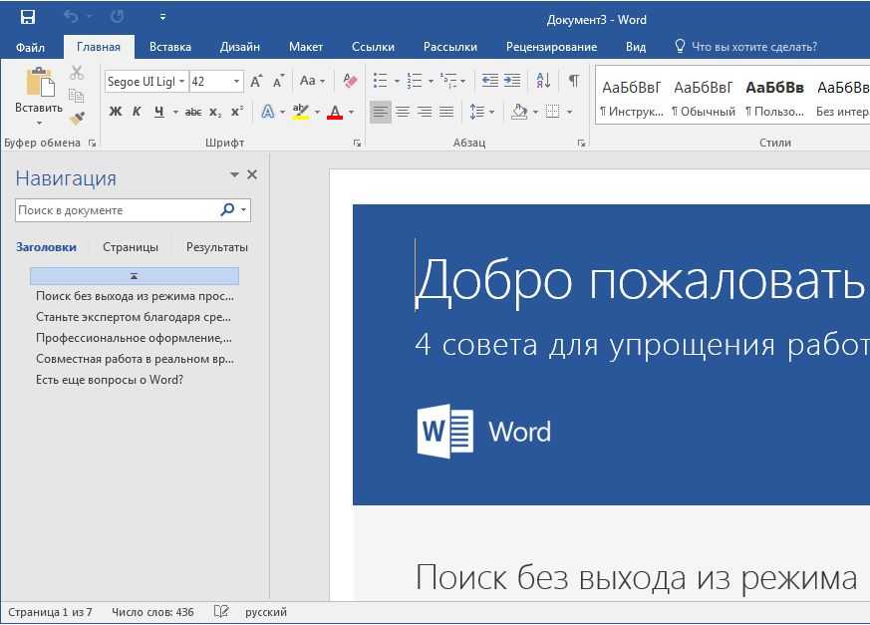Apply the red font color swatch
Screen dimensions: 870x625
point(335,112)
